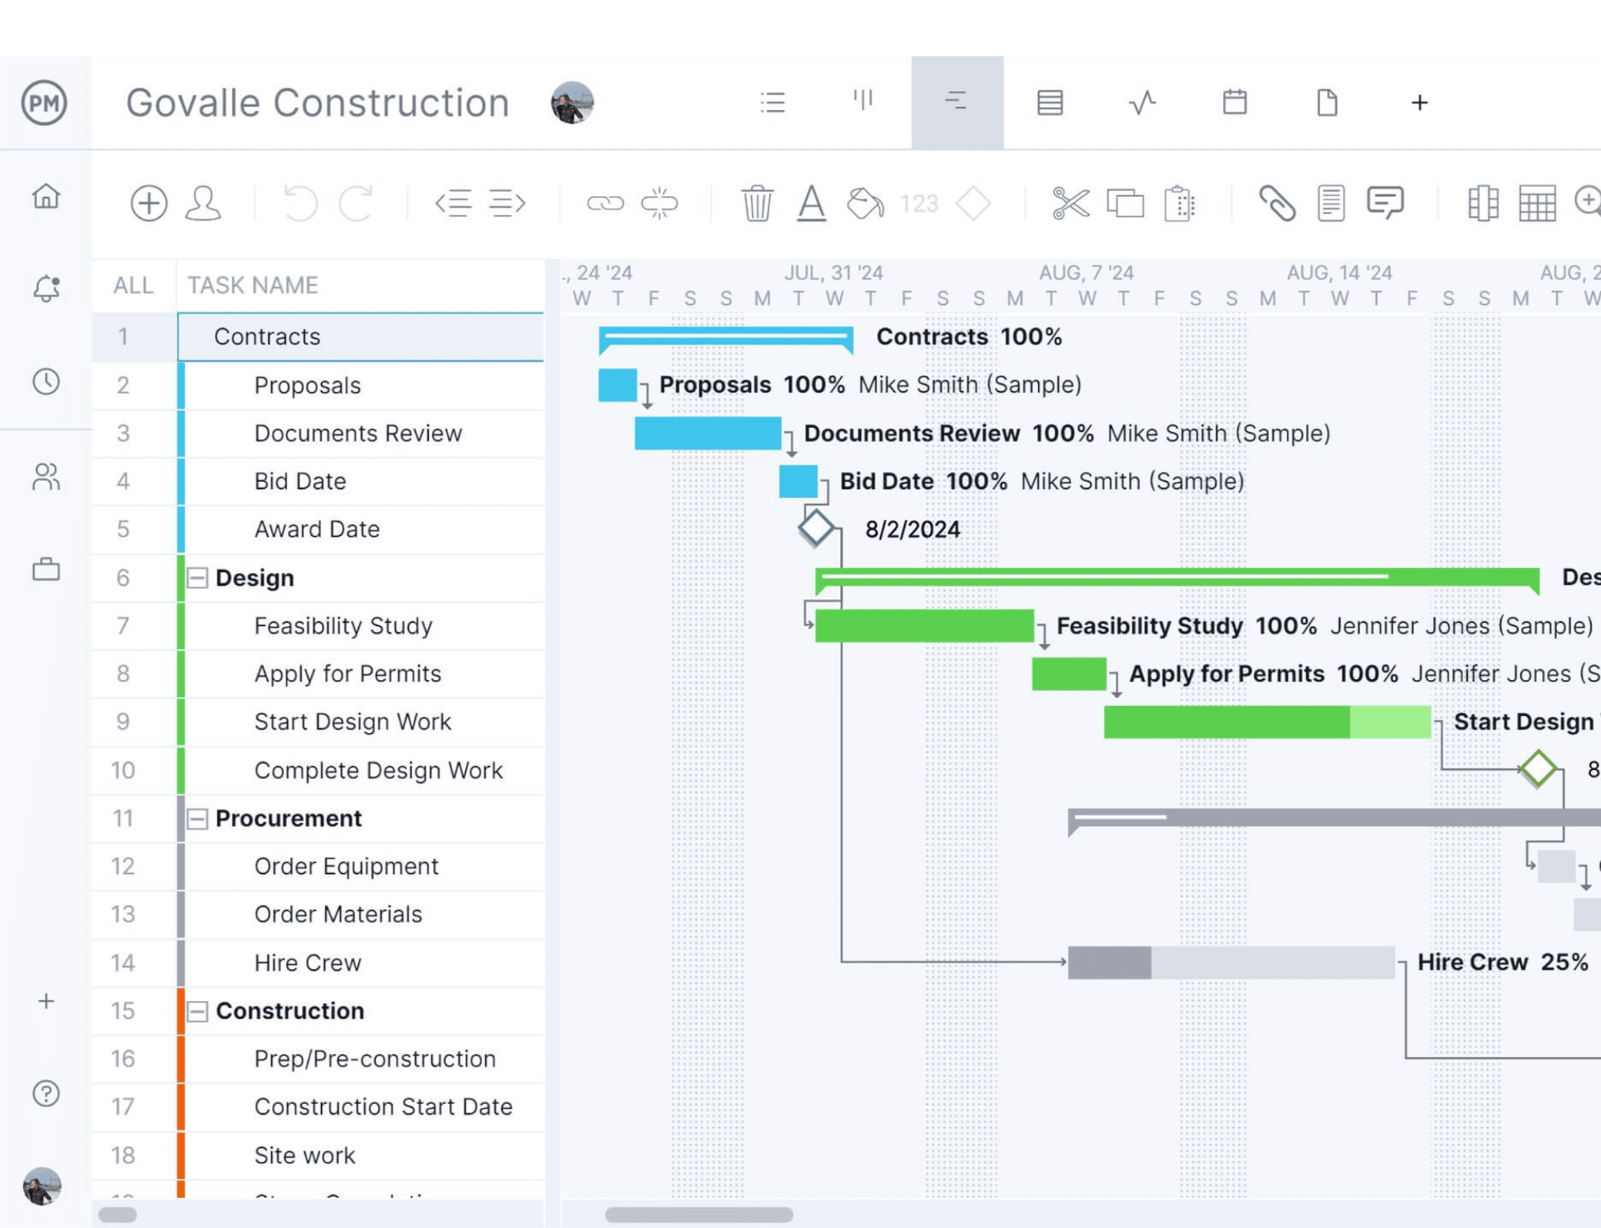Open the team panel in the sidebar
The height and width of the screenshot is (1228, 1601).
(46, 477)
